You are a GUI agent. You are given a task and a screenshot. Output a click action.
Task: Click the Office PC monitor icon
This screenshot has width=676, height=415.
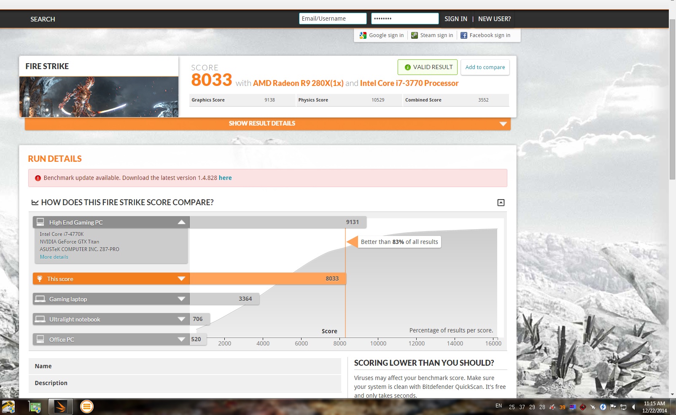40,339
